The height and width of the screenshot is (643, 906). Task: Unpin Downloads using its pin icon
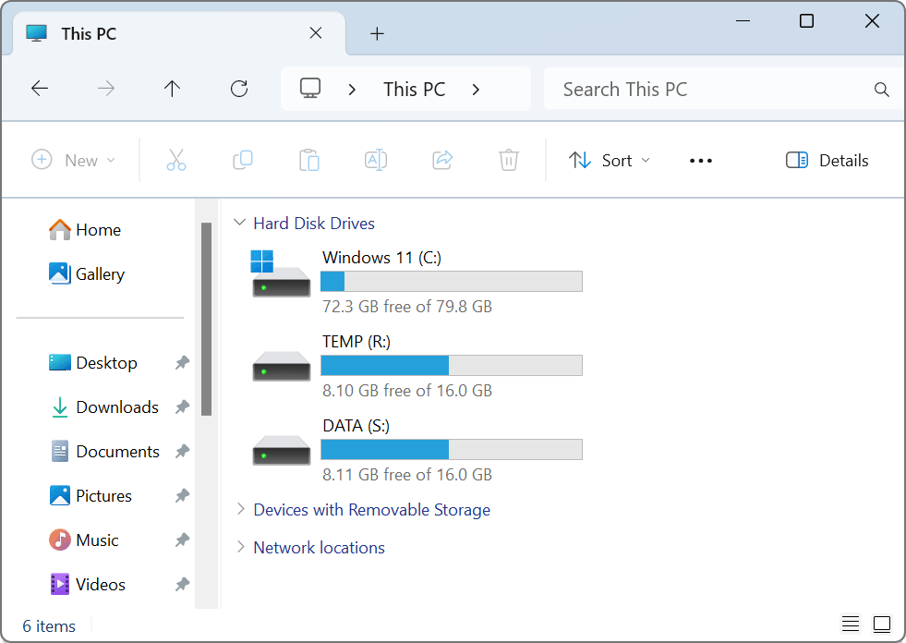tap(183, 407)
